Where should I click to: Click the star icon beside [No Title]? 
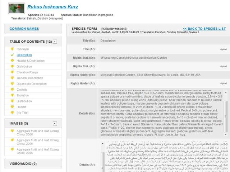12,113
